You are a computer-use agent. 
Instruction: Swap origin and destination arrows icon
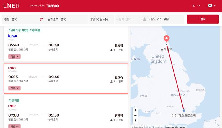(41, 19)
